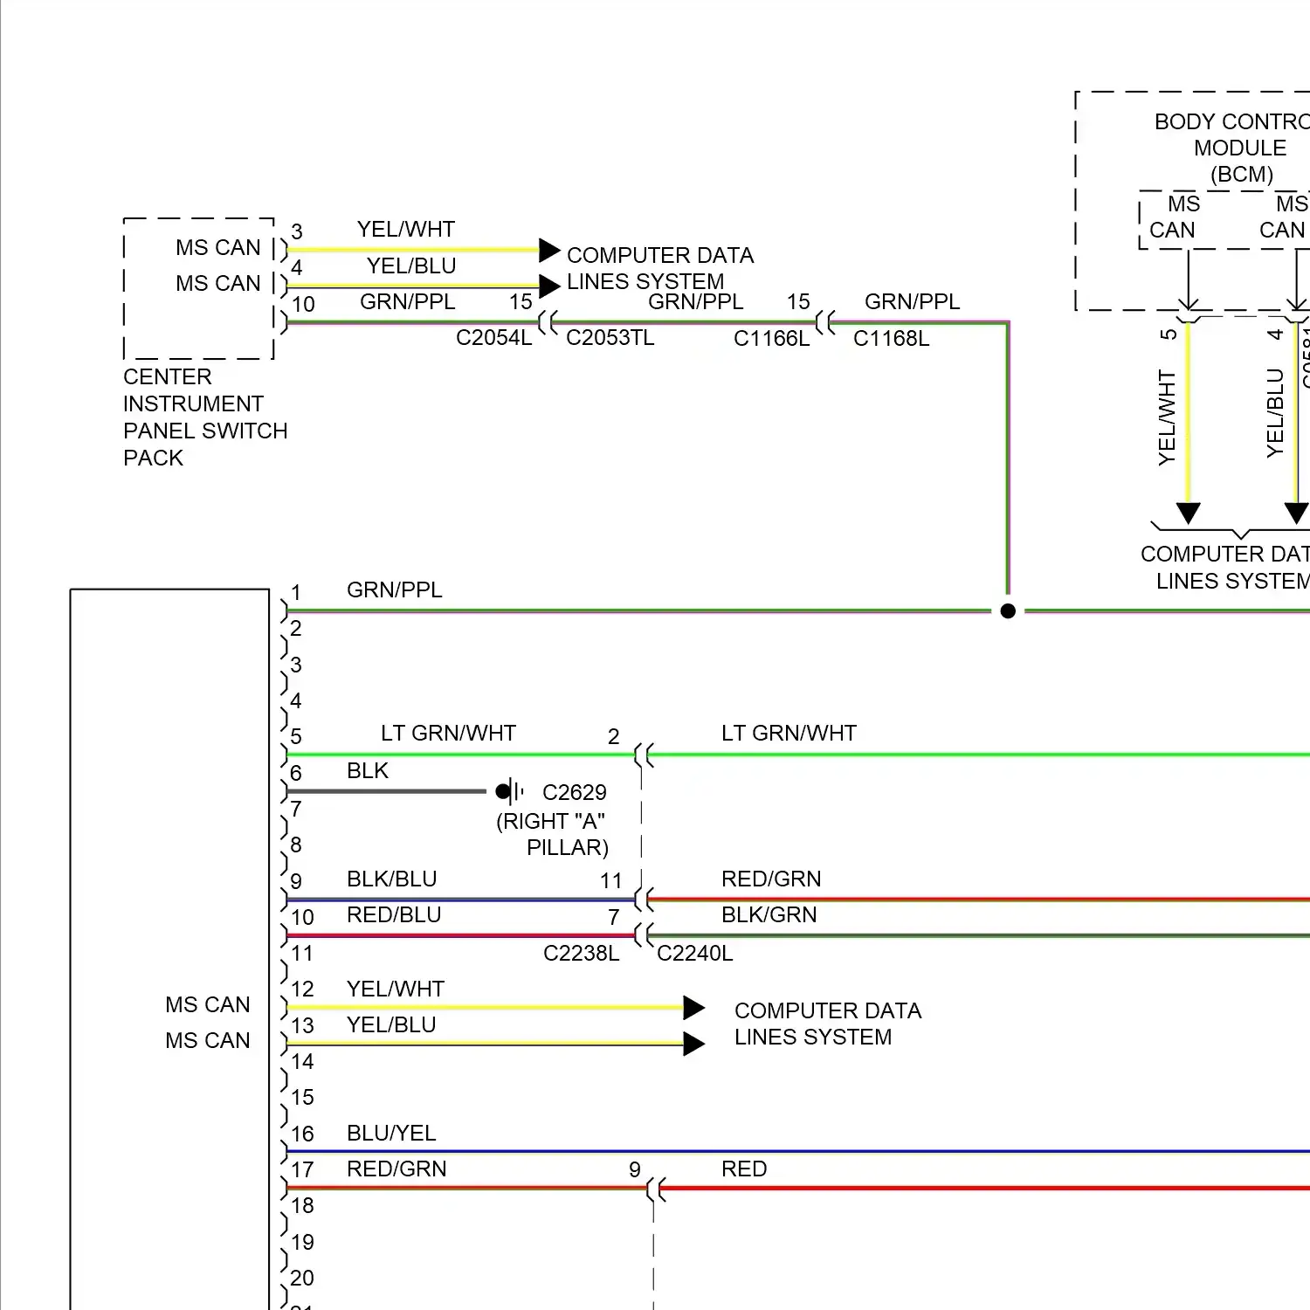Click the (RIGHT "A" PILLAR) location note

coord(552,834)
